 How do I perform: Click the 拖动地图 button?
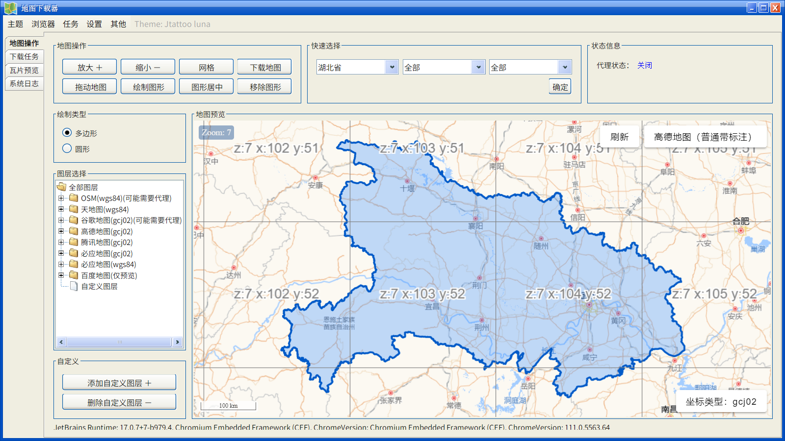pyautogui.click(x=89, y=87)
